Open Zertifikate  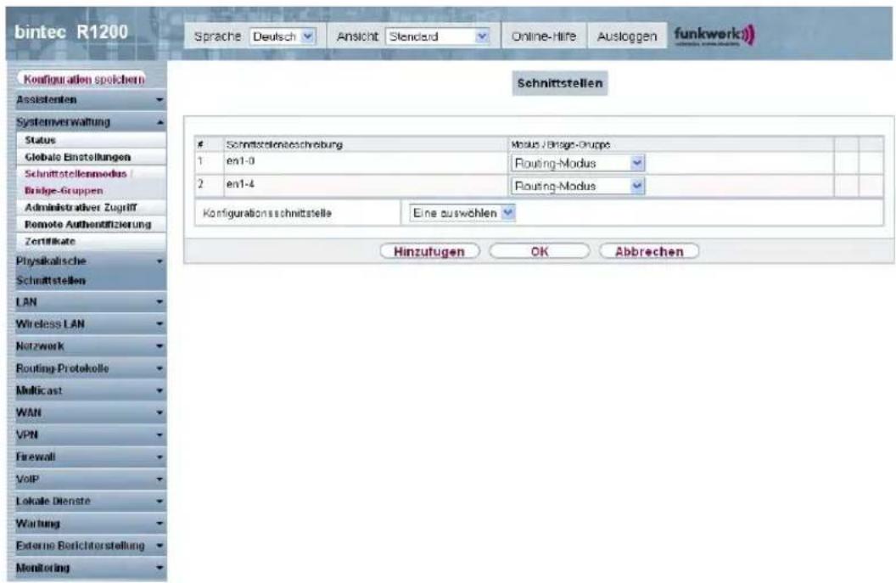(x=92, y=241)
